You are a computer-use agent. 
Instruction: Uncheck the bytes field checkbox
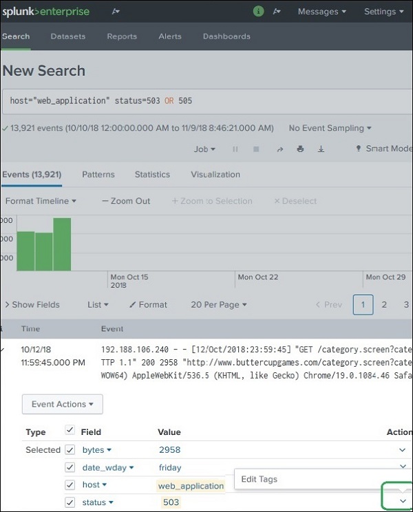pos(70,449)
